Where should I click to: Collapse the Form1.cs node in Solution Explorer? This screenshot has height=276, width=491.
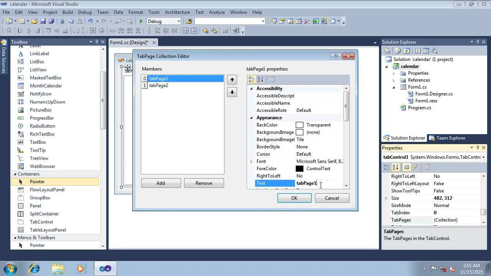click(x=394, y=87)
